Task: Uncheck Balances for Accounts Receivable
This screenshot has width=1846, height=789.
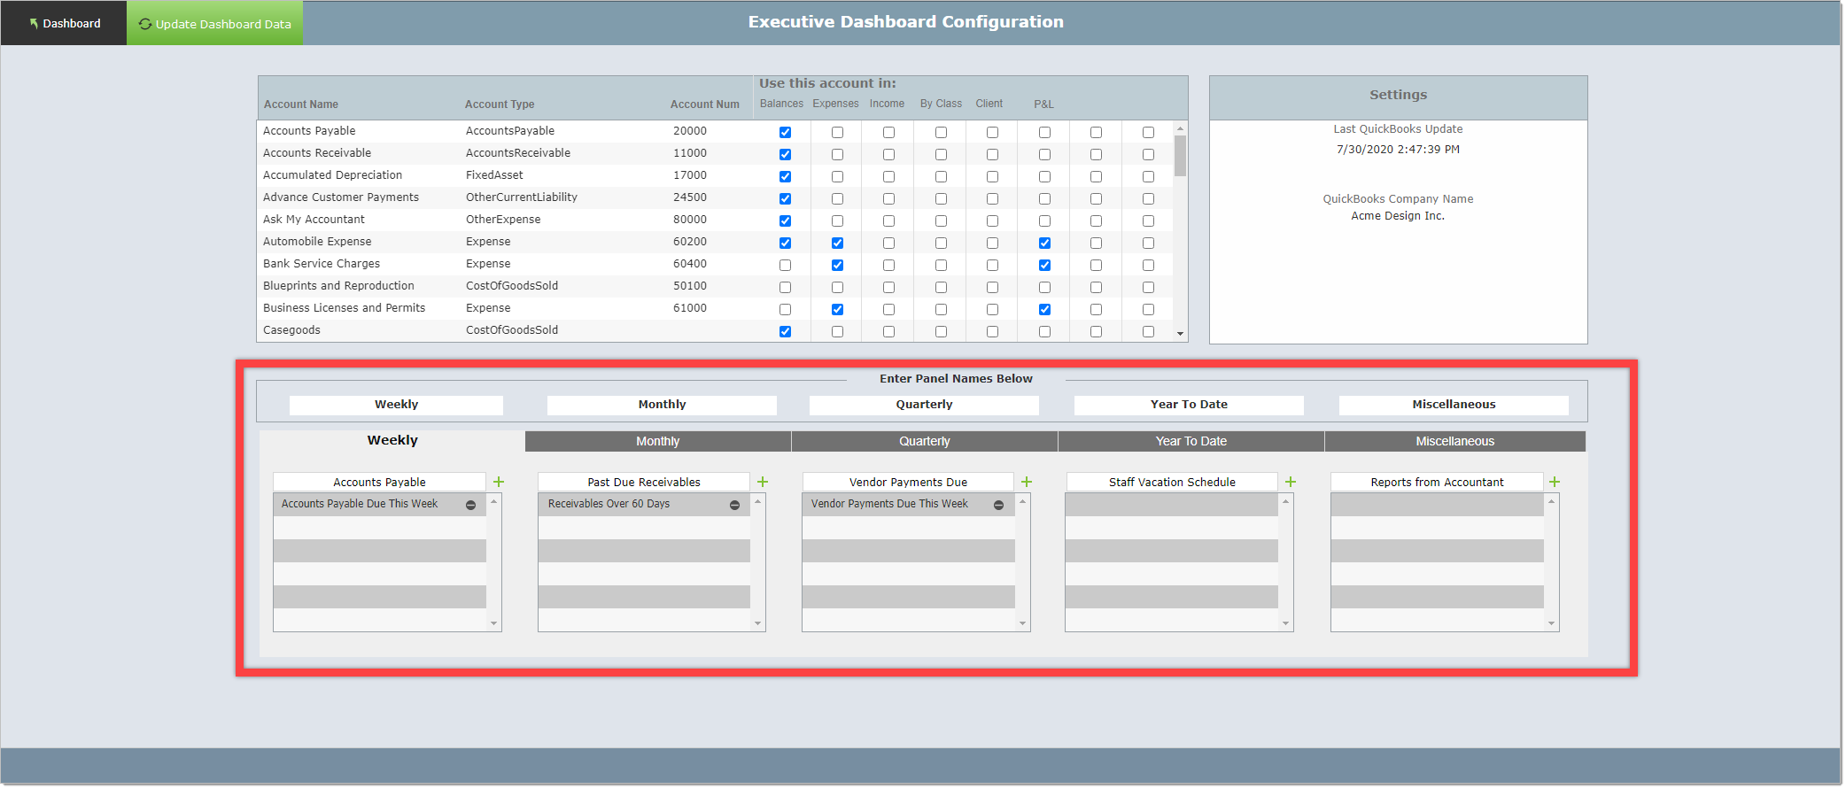Action: click(785, 154)
